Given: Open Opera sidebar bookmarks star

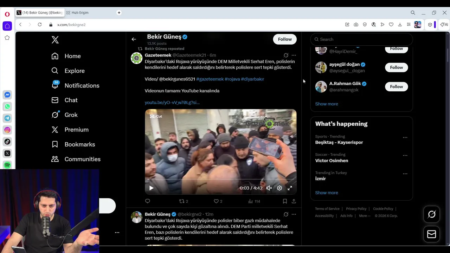Looking at the screenshot, I should [7, 38].
